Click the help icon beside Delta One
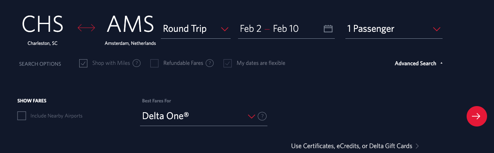 click(x=263, y=116)
